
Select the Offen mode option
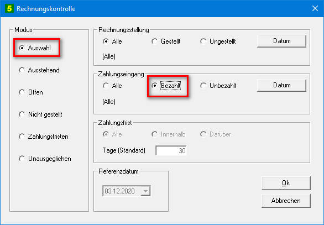point(31,92)
